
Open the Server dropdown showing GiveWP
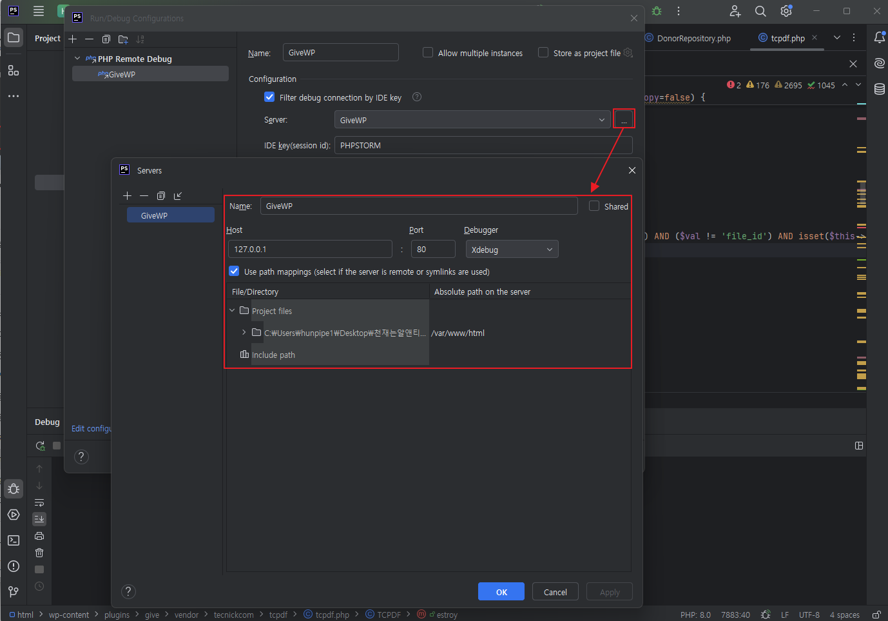click(472, 120)
